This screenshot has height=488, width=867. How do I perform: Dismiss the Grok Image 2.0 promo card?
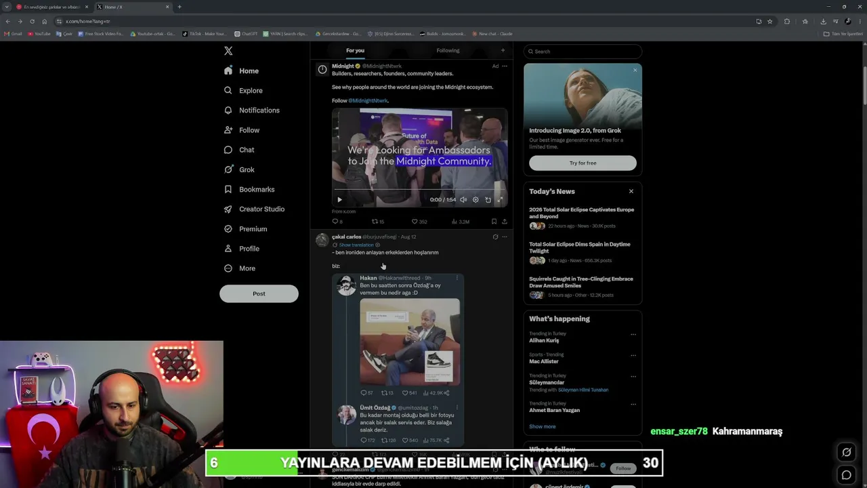[x=635, y=70]
